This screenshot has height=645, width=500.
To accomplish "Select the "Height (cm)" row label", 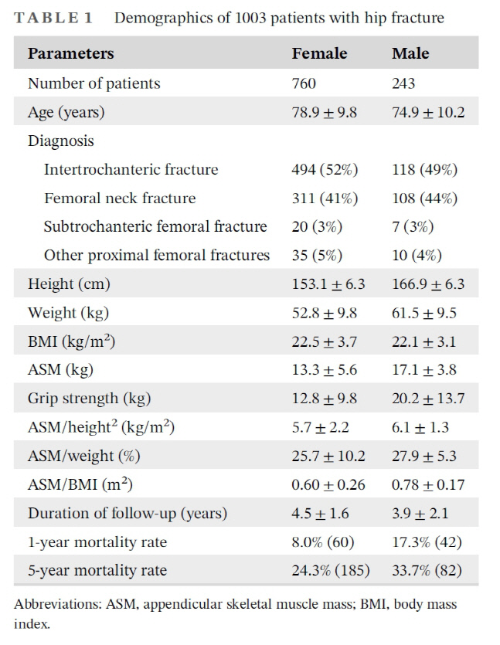I will pos(69,283).
